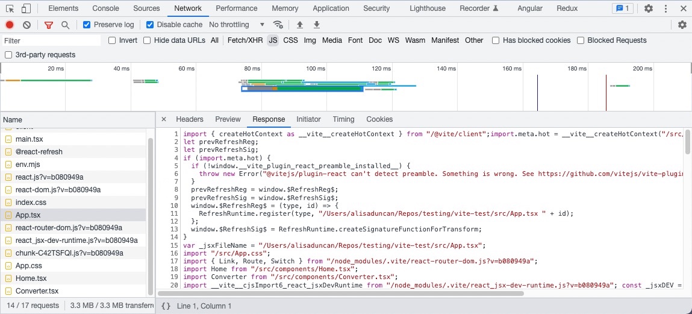Enable Hide data URLs checkbox
This screenshot has height=314, width=692.
pyautogui.click(x=147, y=40)
